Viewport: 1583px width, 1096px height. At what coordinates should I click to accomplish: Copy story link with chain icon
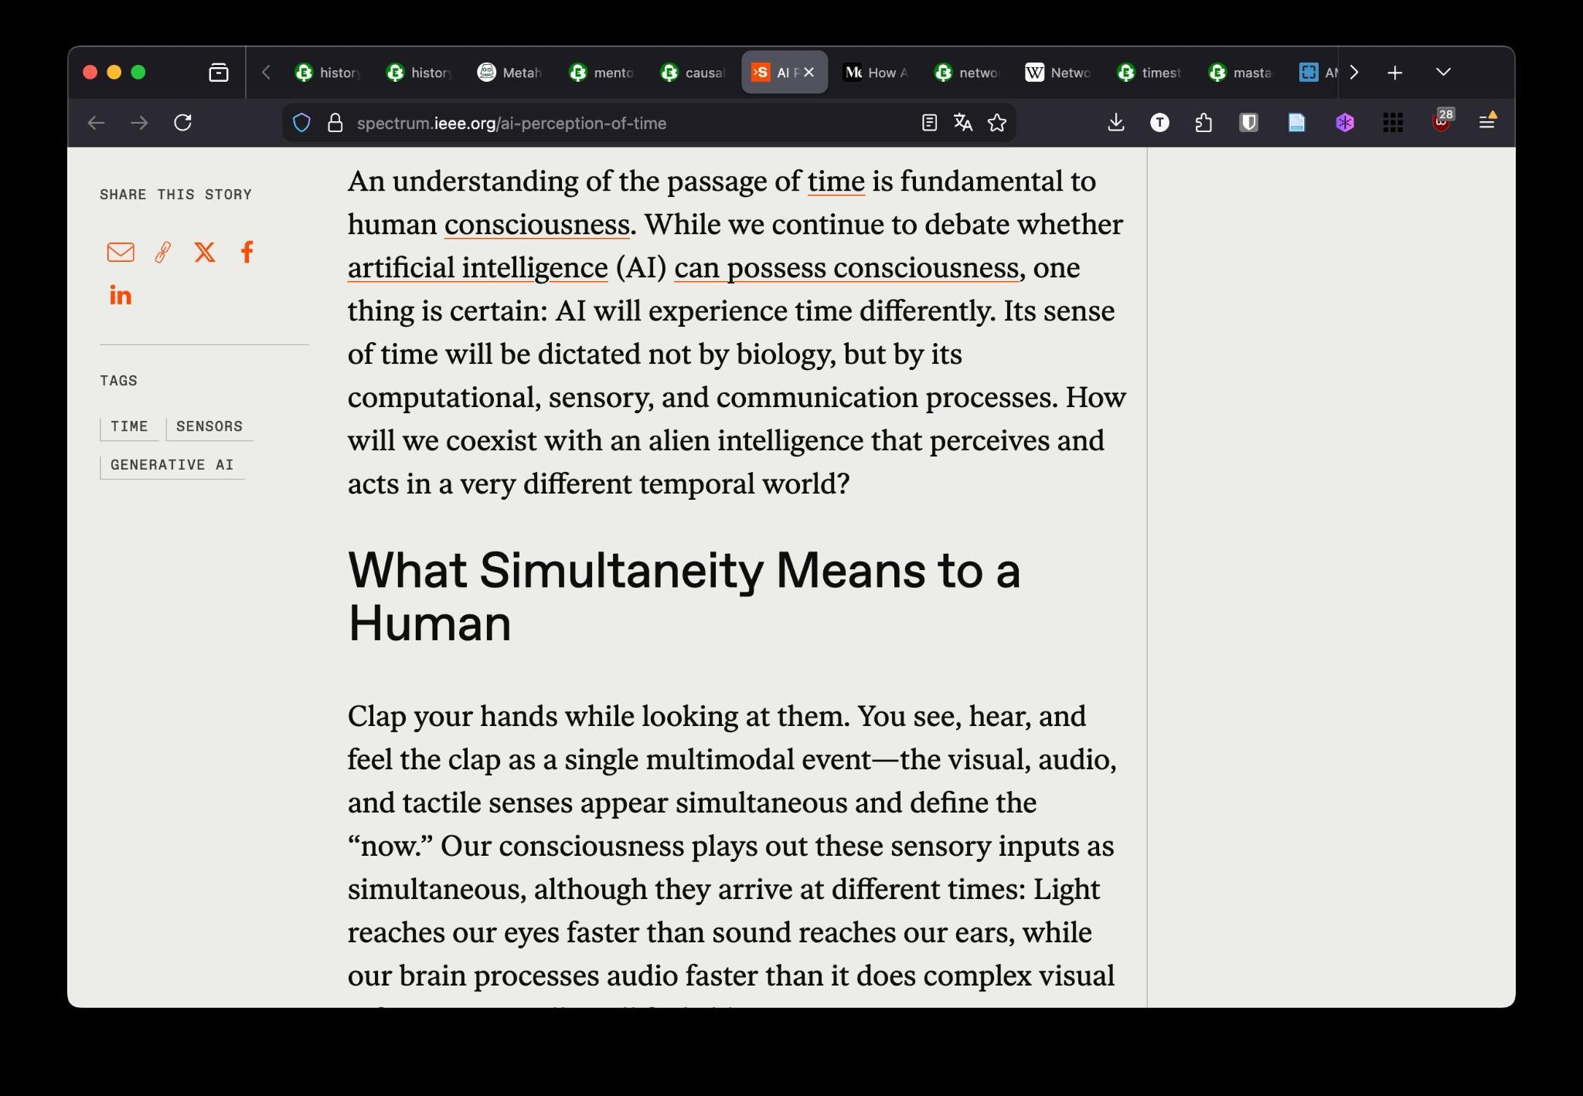click(x=162, y=253)
